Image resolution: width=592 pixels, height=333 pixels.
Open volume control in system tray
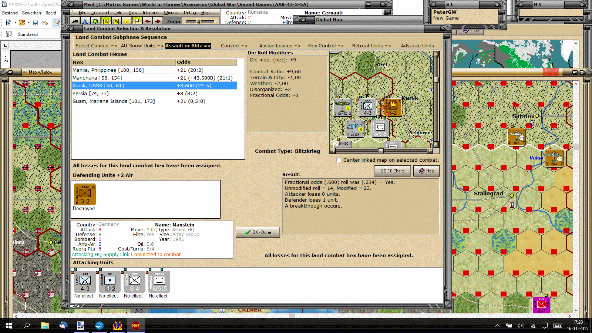[521, 326]
